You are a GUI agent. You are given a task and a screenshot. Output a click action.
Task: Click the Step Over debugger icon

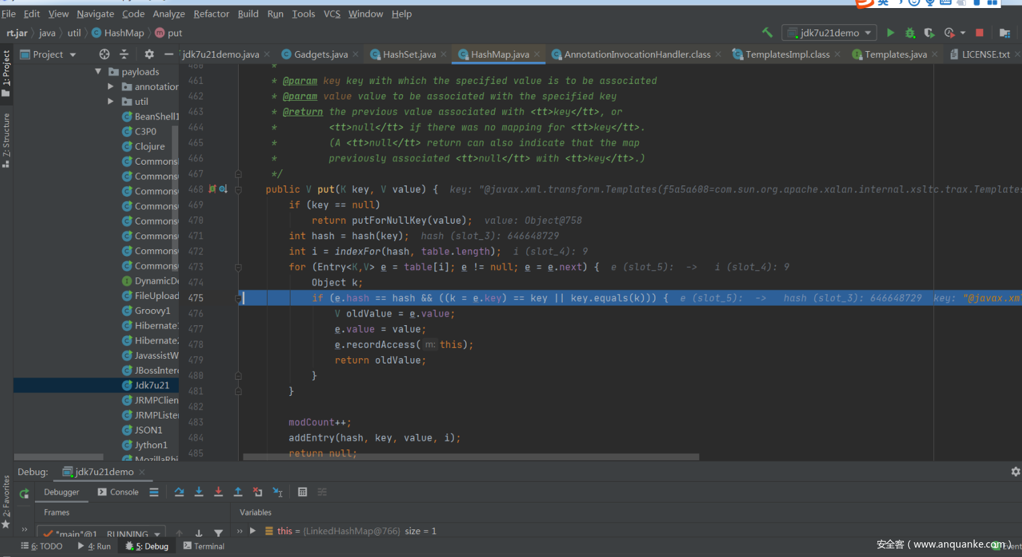point(179,492)
